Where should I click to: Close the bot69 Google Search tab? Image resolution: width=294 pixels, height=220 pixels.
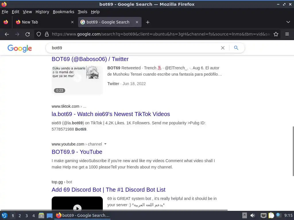click(x=137, y=22)
